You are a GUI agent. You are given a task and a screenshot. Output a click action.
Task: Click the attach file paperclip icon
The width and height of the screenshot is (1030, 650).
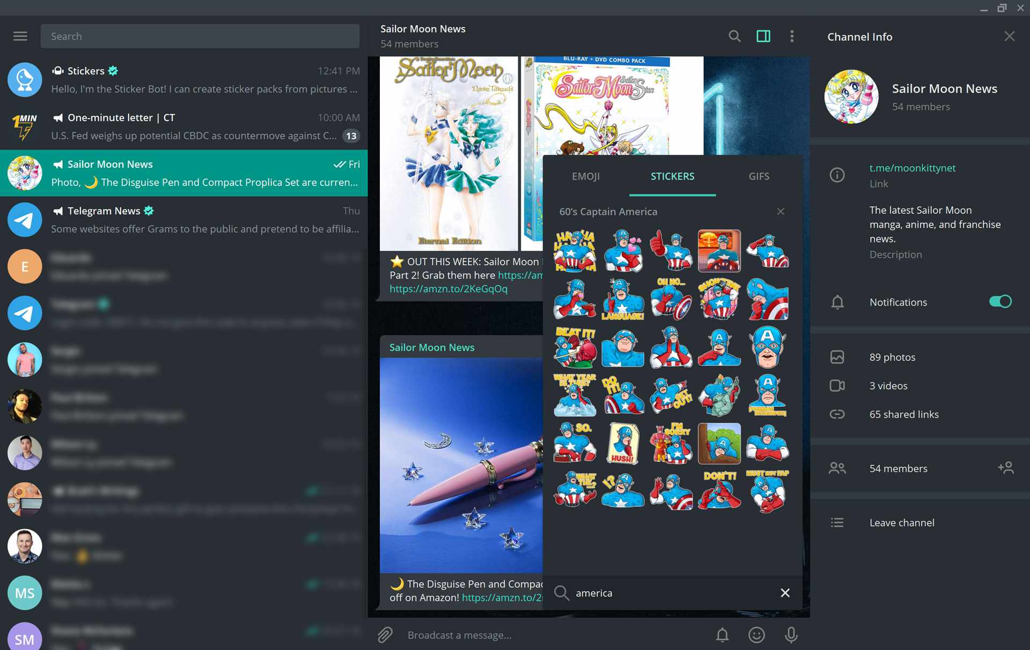coord(385,634)
